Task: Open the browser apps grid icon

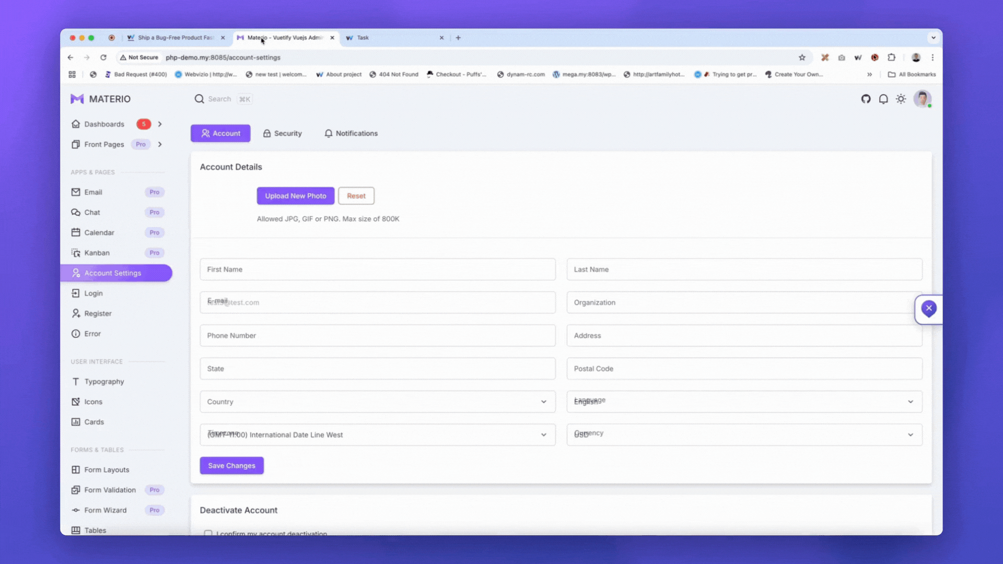Action: (72, 75)
